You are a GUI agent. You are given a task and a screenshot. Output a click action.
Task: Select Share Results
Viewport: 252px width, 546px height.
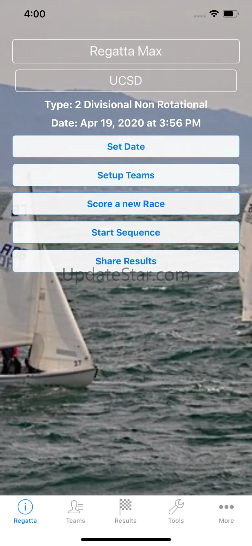(126, 261)
